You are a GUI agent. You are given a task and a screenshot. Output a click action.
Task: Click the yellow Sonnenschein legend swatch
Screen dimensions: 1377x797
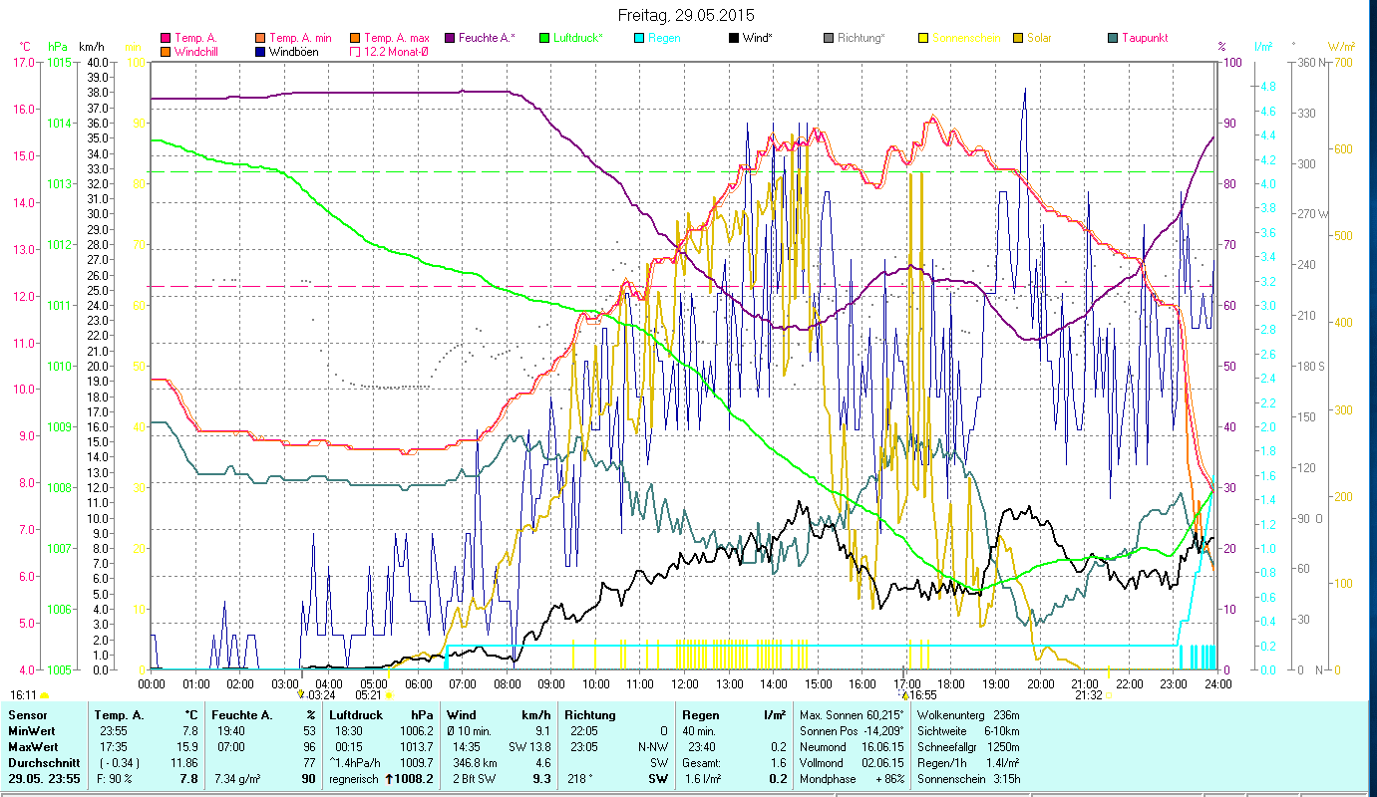tap(923, 38)
